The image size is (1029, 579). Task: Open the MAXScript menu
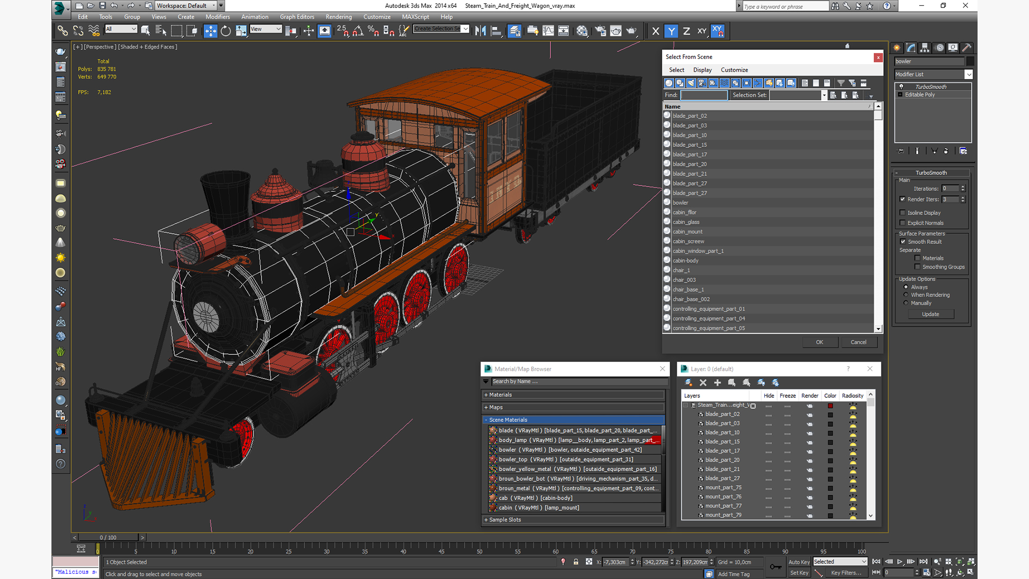(x=415, y=17)
